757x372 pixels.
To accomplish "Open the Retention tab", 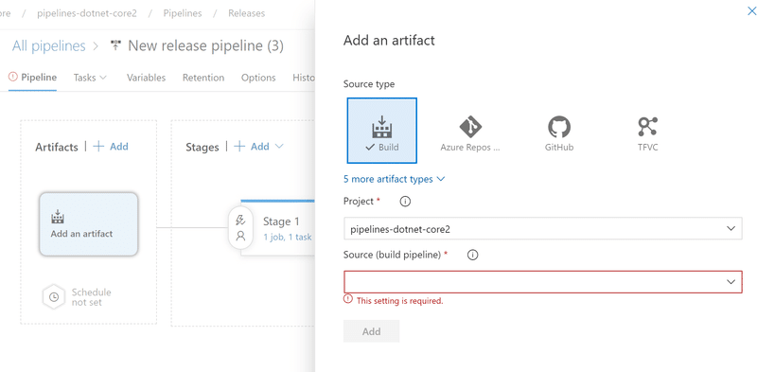I will click(203, 78).
